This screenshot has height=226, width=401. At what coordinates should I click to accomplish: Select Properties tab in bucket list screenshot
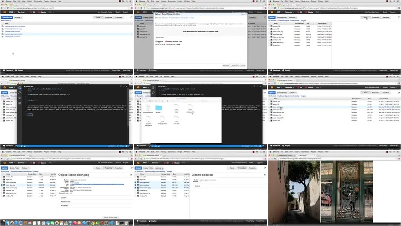[x=108, y=17]
